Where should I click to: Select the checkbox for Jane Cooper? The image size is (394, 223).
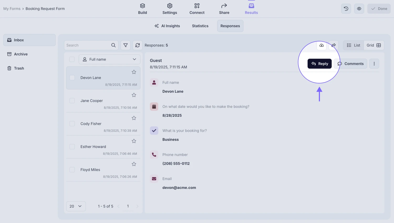click(x=72, y=100)
